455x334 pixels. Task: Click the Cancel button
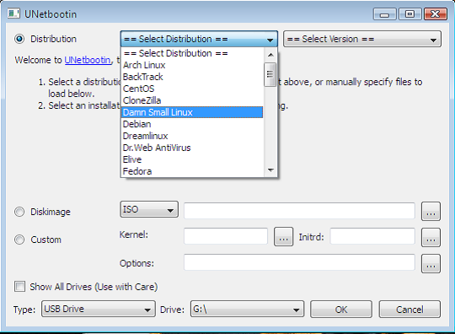pyautogui.click(x=409, y=309)
